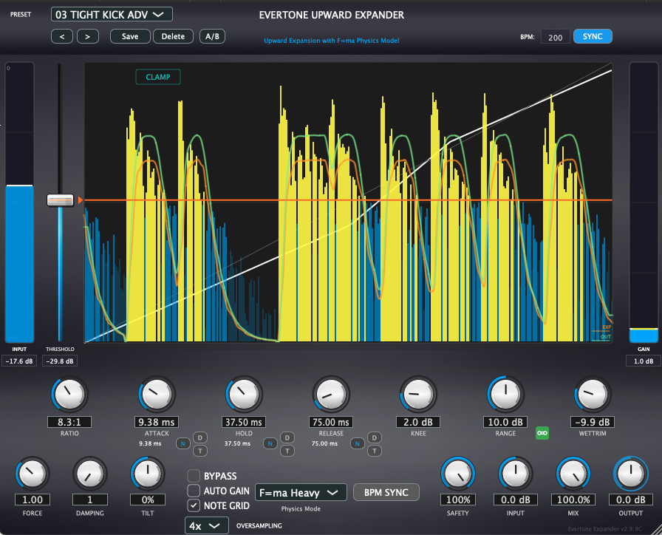The height and width of the screenshot is (535, 662).
Task: Toggle the Clamp button in the graph
Action: pos(157,77)
